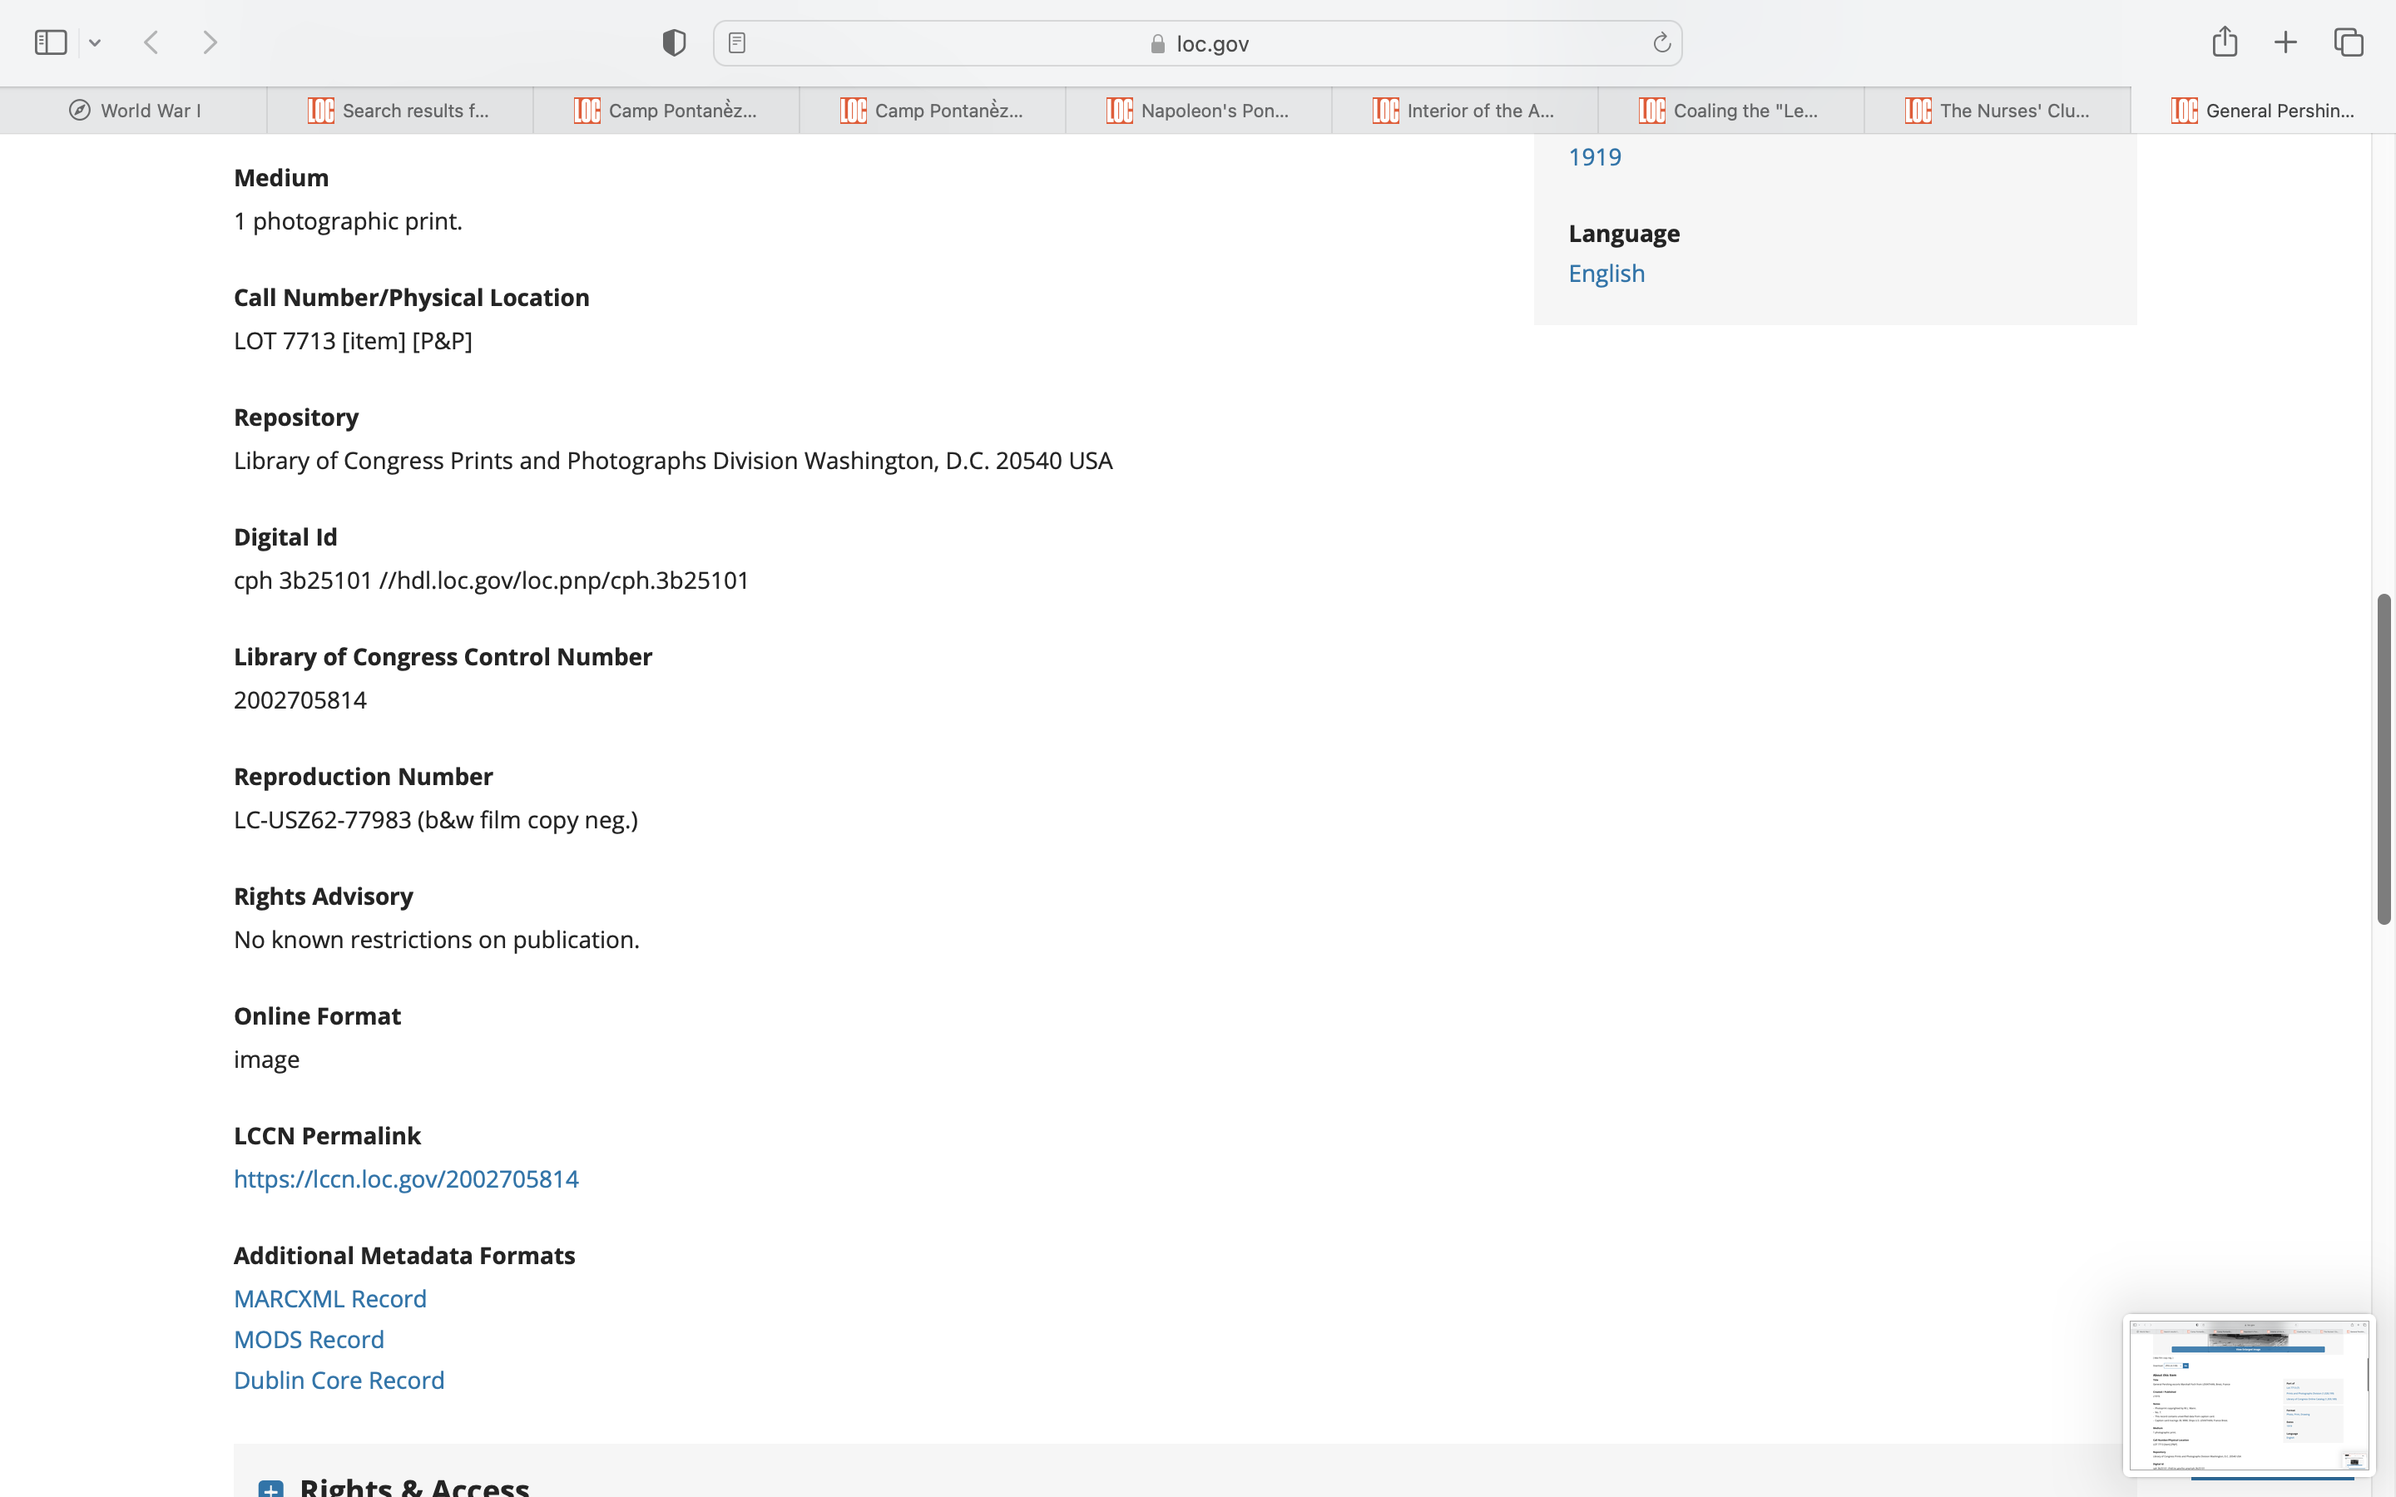Show Reader view from address bar
Screen dimensions: 2396x1497
point(736,42)
